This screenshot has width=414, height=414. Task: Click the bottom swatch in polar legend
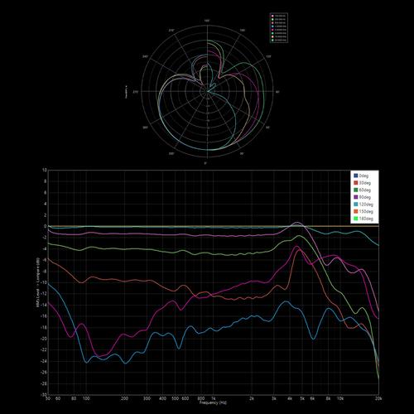272,40
